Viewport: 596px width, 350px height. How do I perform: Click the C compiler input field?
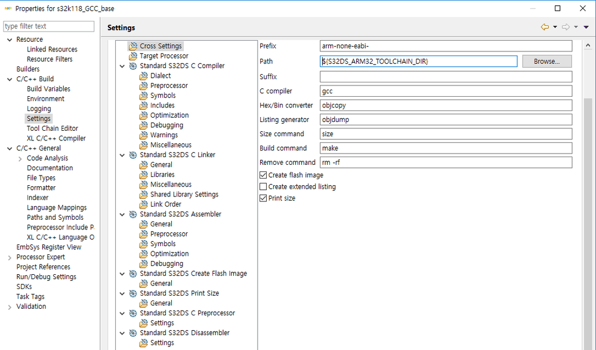(446, 91)
